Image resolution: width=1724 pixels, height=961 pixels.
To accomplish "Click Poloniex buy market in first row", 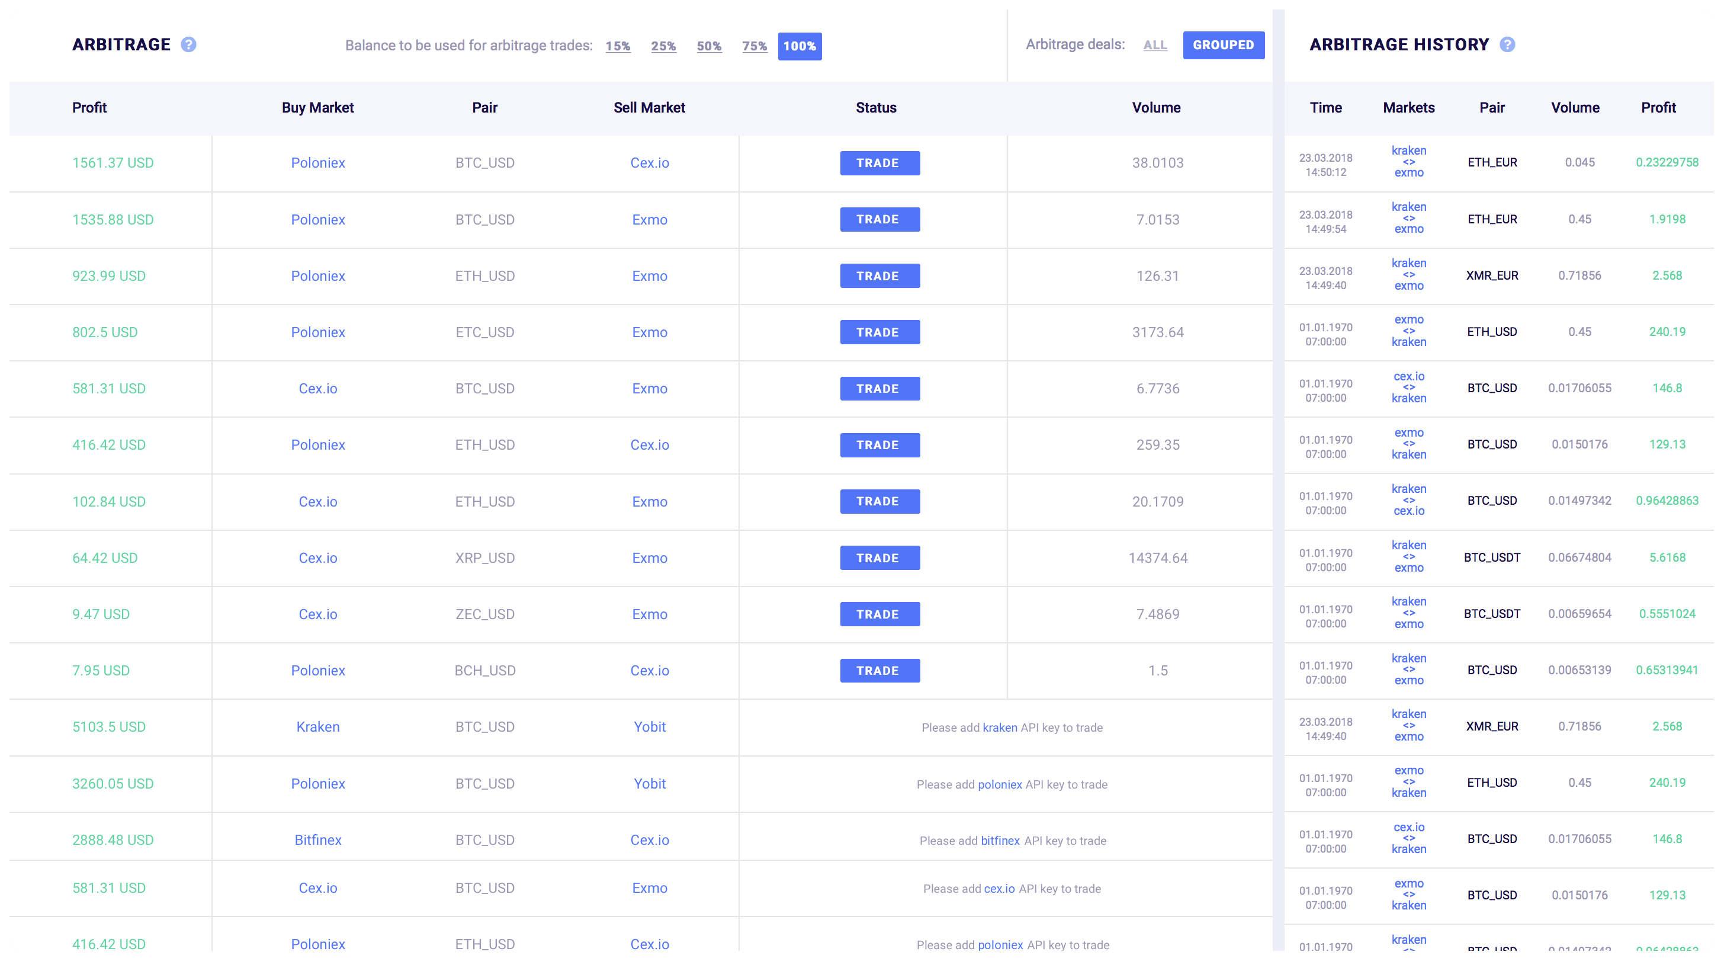I will (x=318, y=163).
